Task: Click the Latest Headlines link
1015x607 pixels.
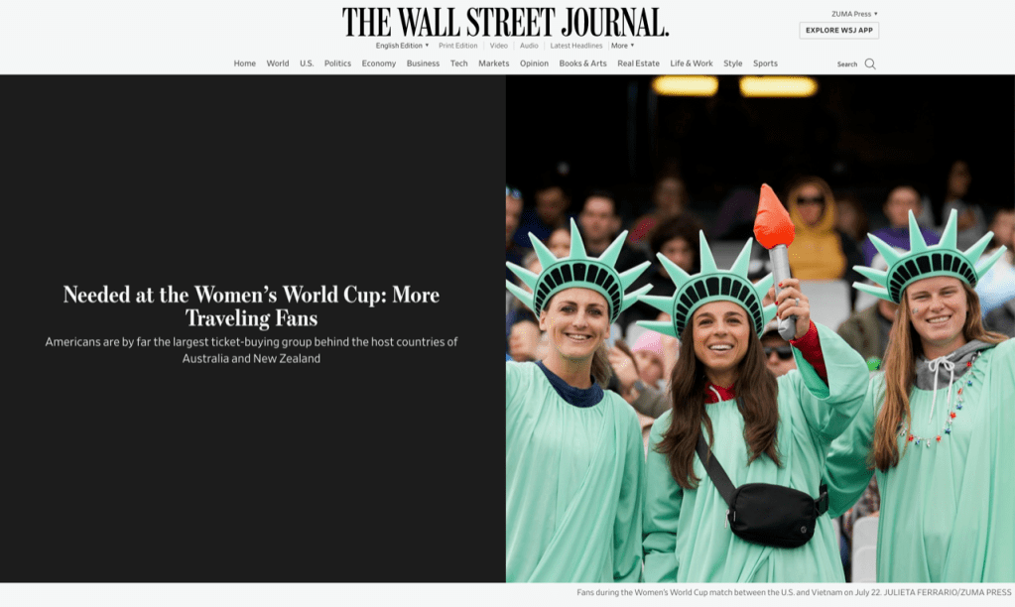Action: tap(576, 46)
